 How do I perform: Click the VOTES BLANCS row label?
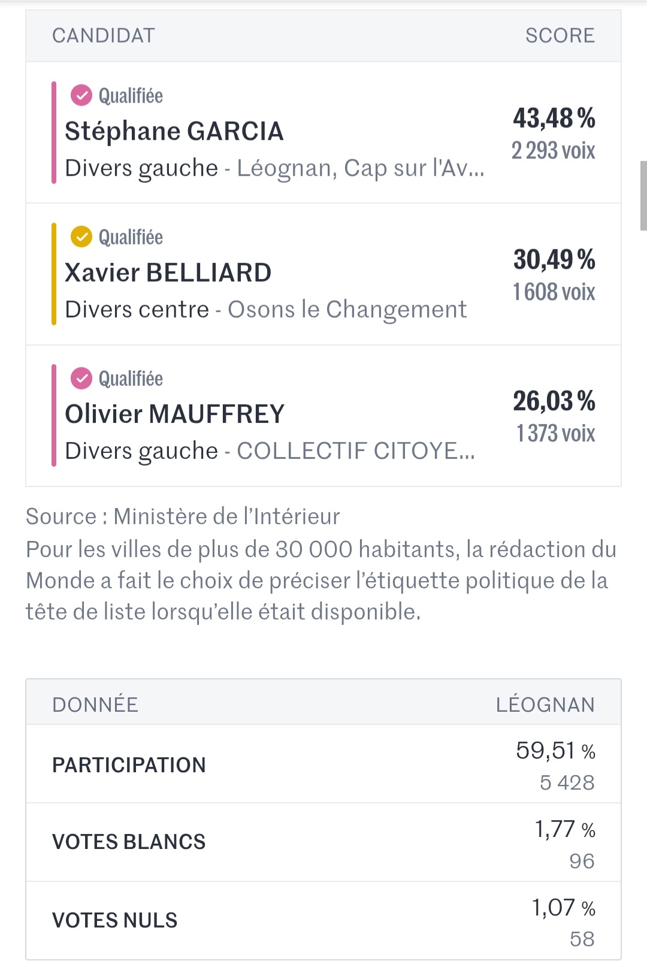[129, 842]
